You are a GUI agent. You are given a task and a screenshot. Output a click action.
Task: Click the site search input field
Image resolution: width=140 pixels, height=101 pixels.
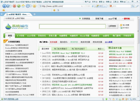click(72, 26)
